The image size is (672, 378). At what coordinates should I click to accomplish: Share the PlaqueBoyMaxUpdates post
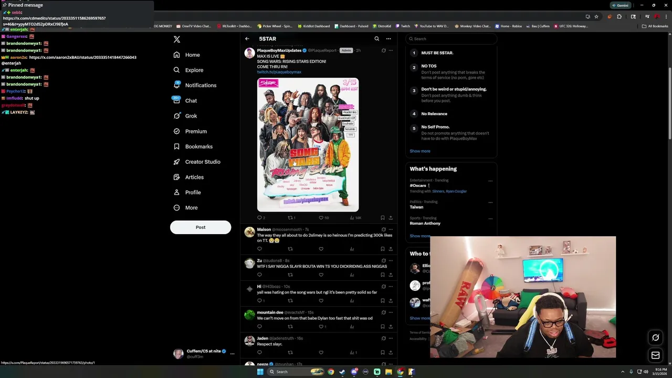point(391,217)
